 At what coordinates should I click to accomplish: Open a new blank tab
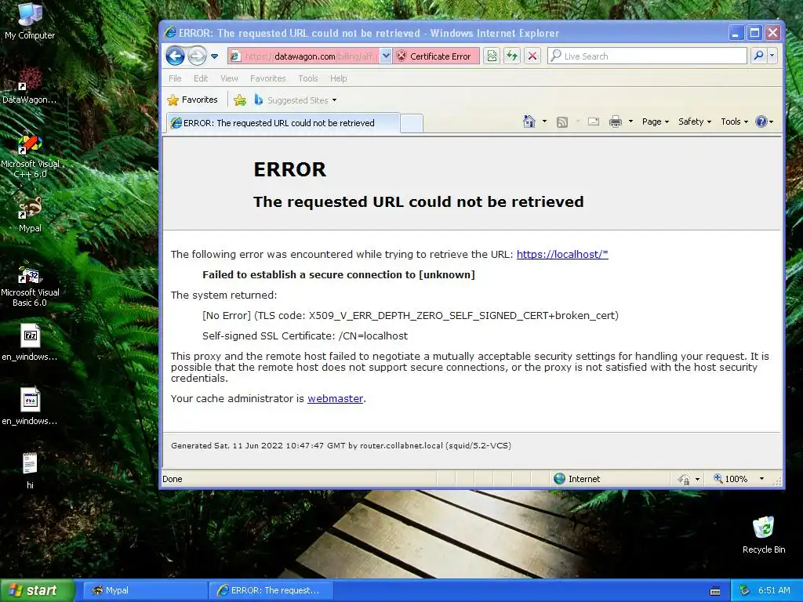pyautogui.click(x=411, y=123)
